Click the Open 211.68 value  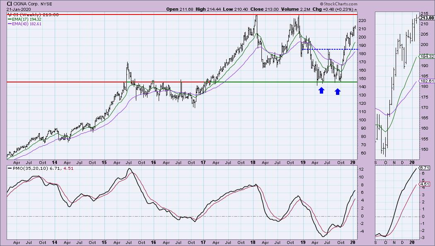tap(180, 9)
